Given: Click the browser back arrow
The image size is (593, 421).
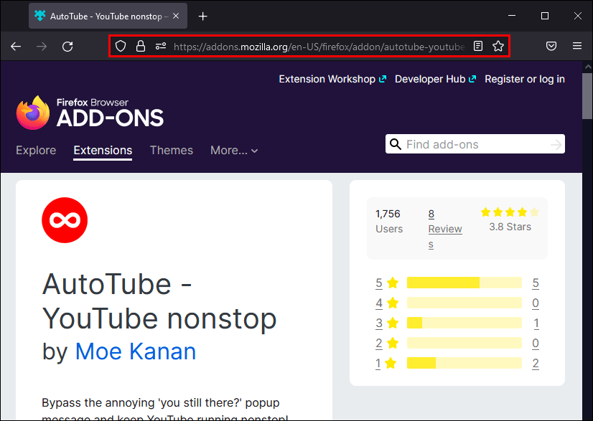Looking at the screenshot, I should coord(16,46).
